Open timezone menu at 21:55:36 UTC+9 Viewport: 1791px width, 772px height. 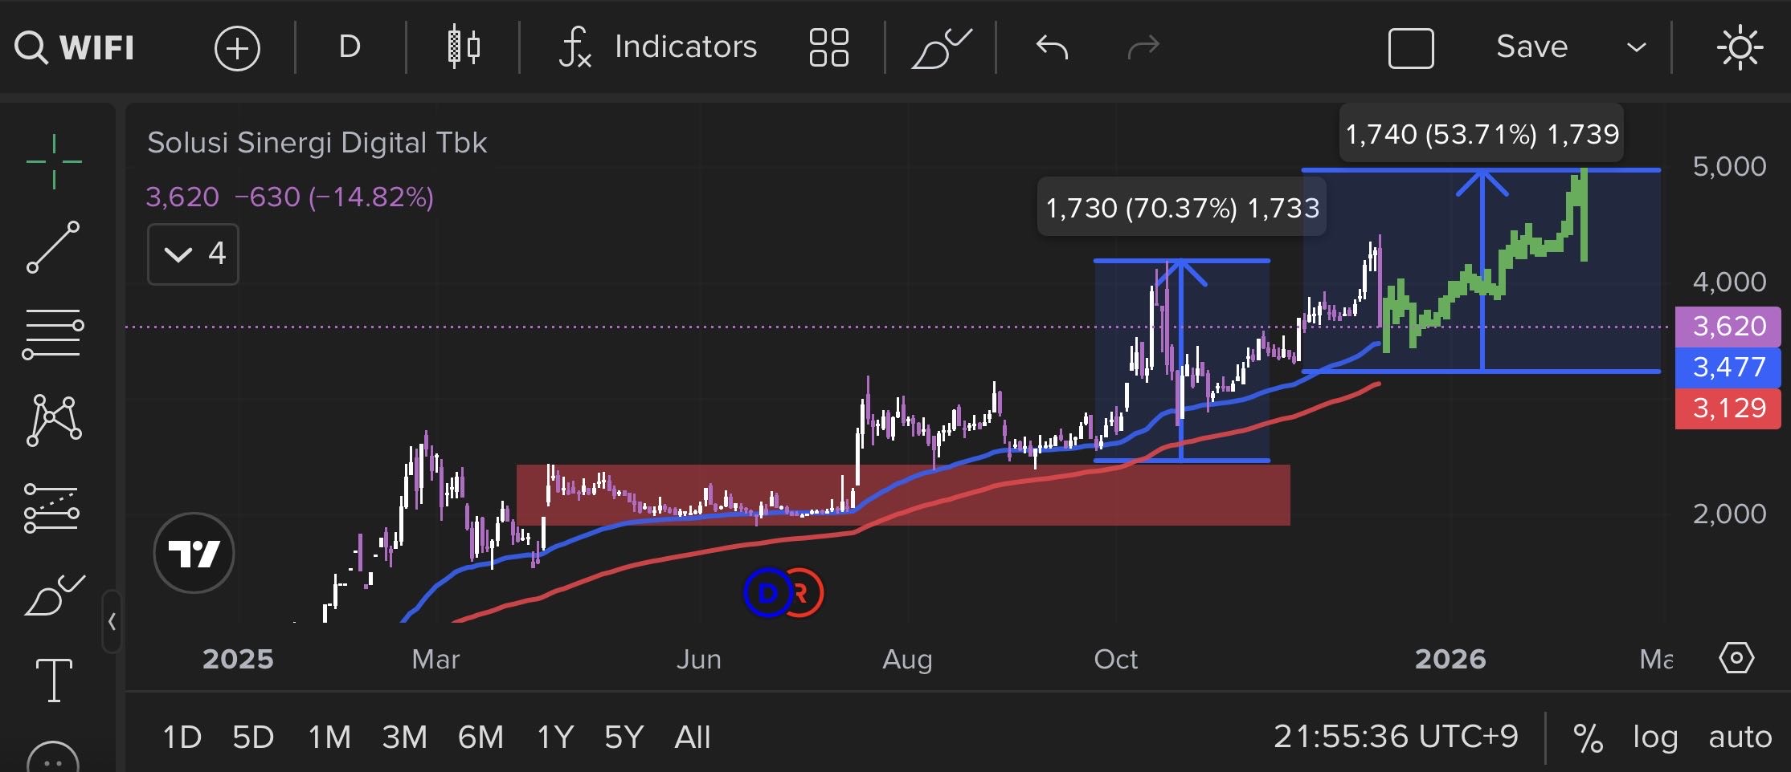point(1396,737)
